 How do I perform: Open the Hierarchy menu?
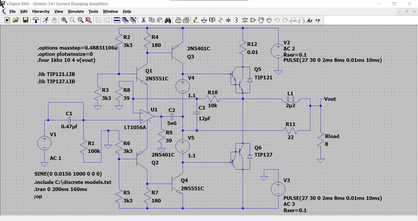[x=41, y=11]
